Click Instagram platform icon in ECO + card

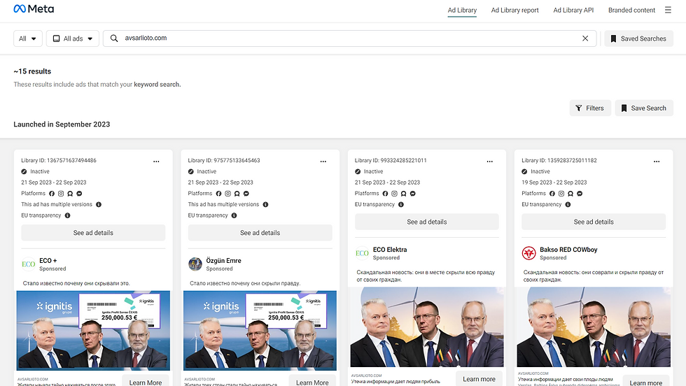coord(61,194)
